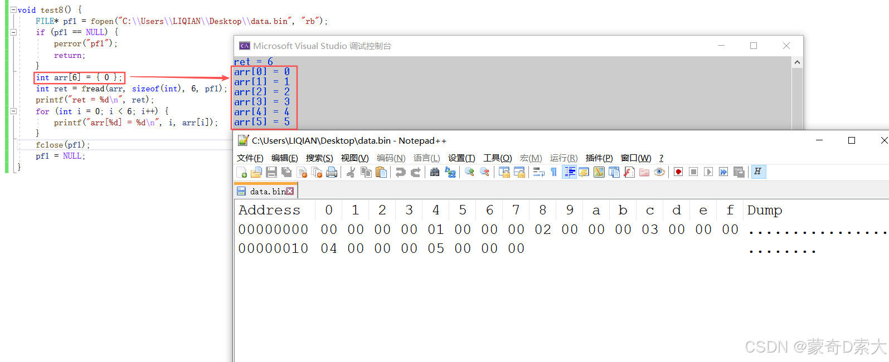
Task: Click the Open file folder icon
Action: pos(256,172)
